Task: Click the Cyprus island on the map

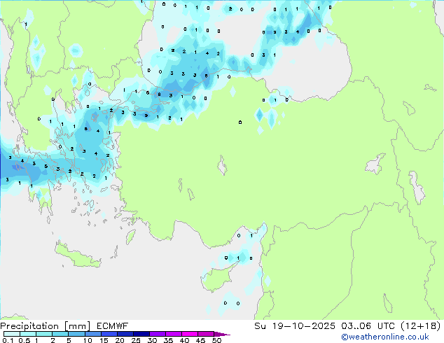Action: tap(218, 277)
